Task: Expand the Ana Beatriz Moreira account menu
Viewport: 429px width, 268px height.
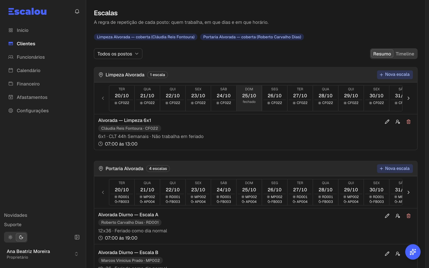Action: pos(43,254)
